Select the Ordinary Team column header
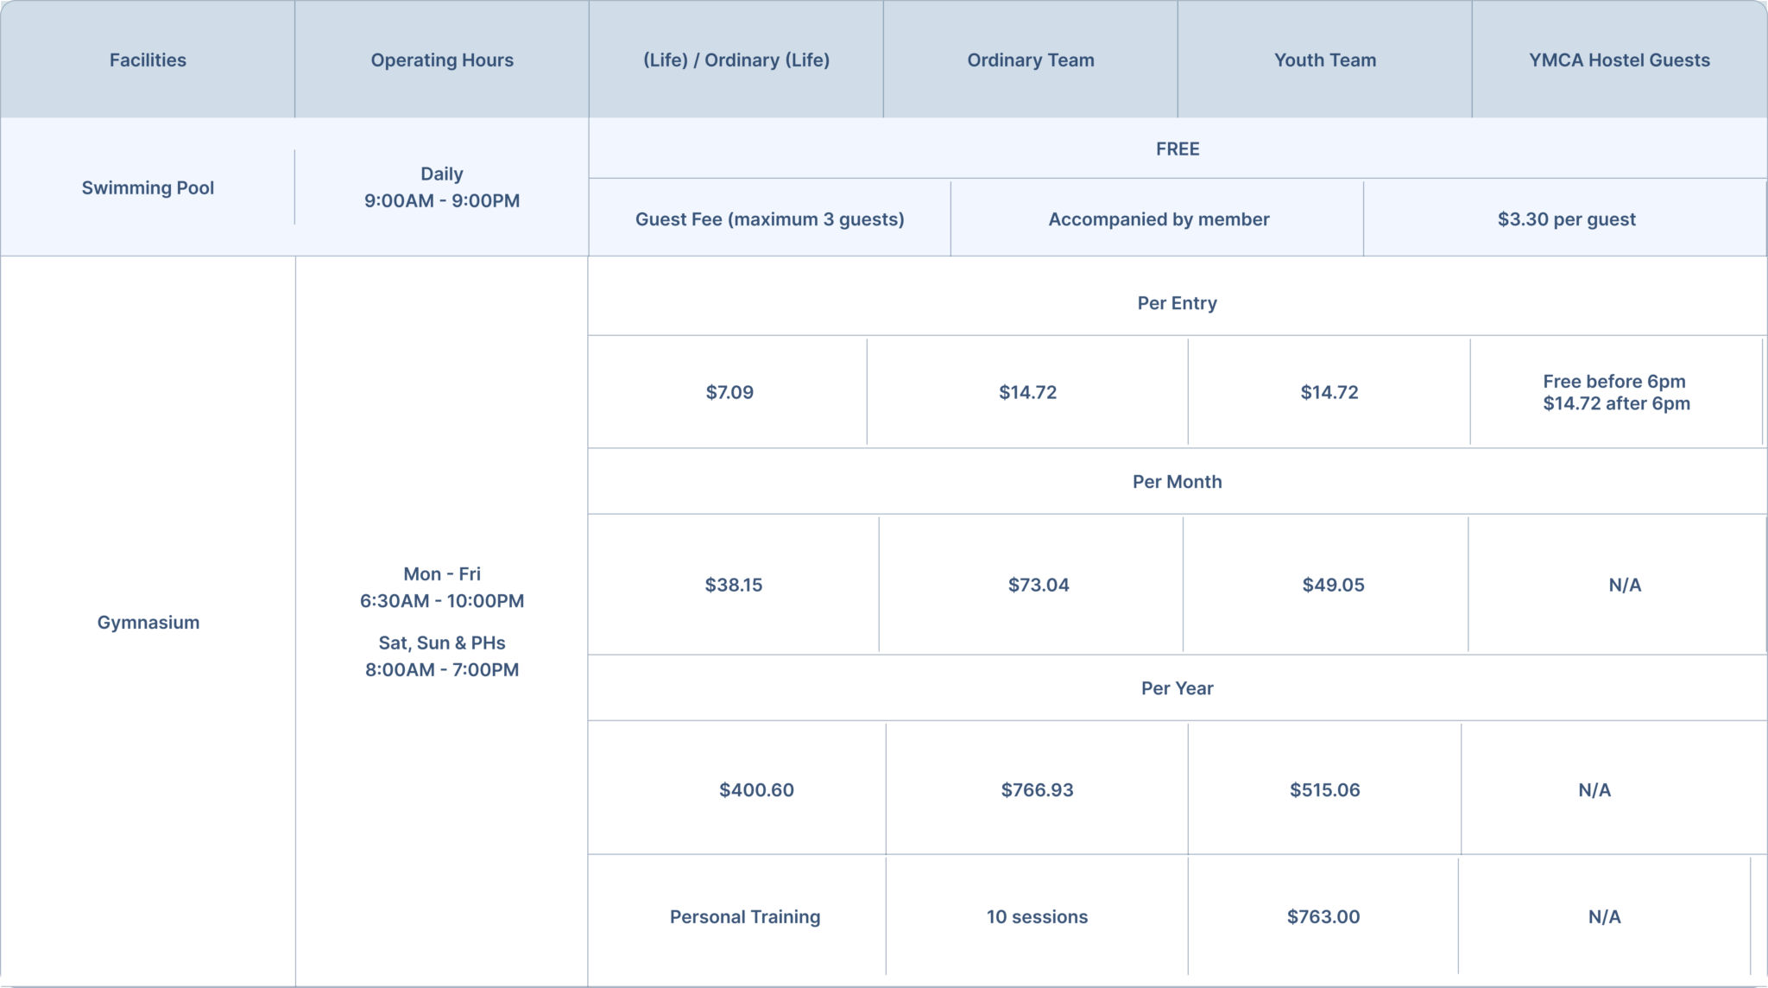1768x988 pixels. tap(1031, 60)
